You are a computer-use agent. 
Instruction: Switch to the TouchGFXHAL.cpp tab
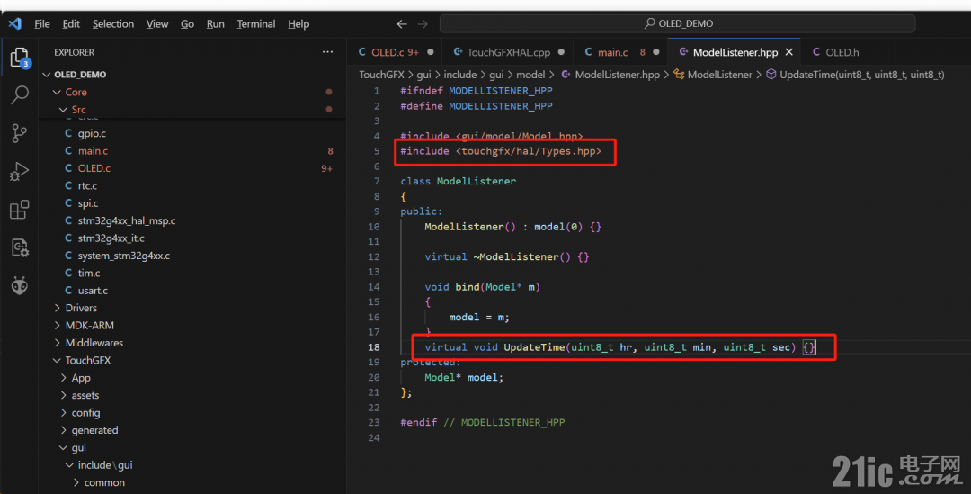tap(508, 52)
